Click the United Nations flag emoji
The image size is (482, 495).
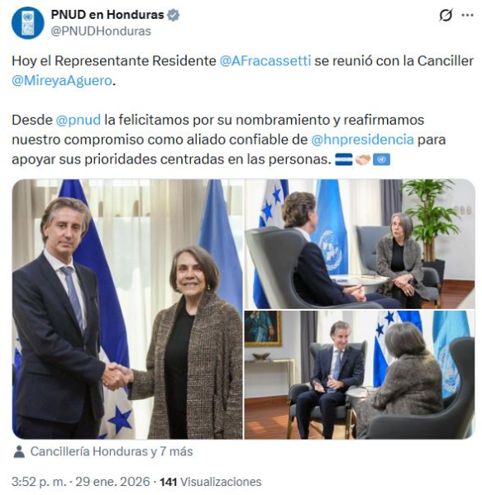[382, 159]
